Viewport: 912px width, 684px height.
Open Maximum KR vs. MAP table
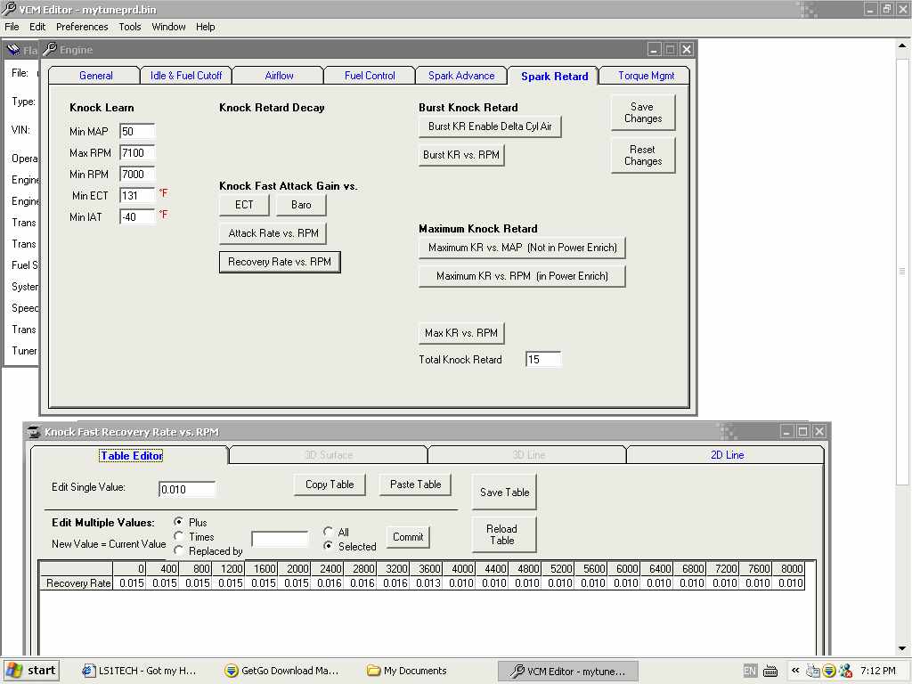tap(522, 248)
